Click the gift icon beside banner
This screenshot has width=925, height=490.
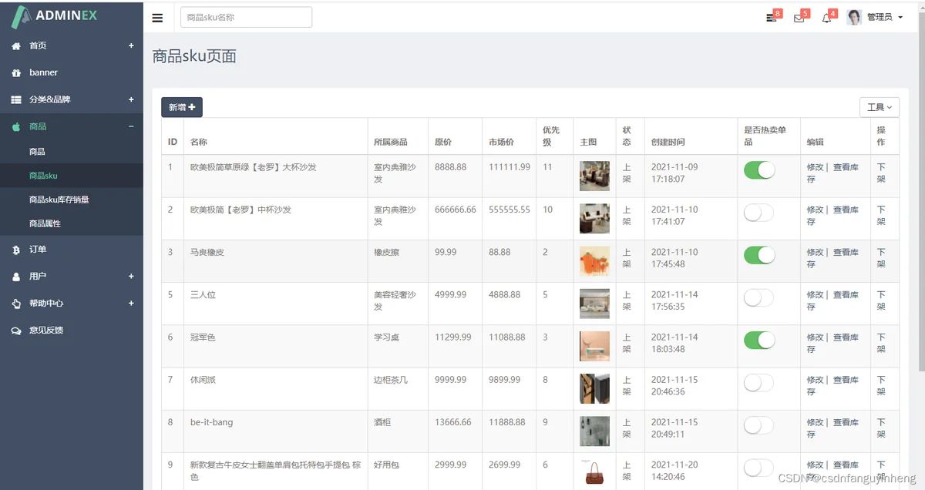point(16,72)
